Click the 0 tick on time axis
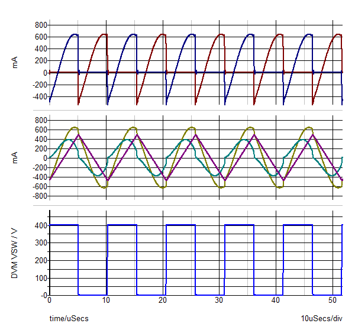 pyautogui.click(x=50, y=300)
